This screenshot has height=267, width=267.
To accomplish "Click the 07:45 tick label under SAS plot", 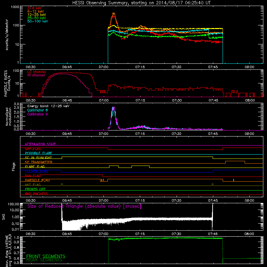I will tap(213, 234).
